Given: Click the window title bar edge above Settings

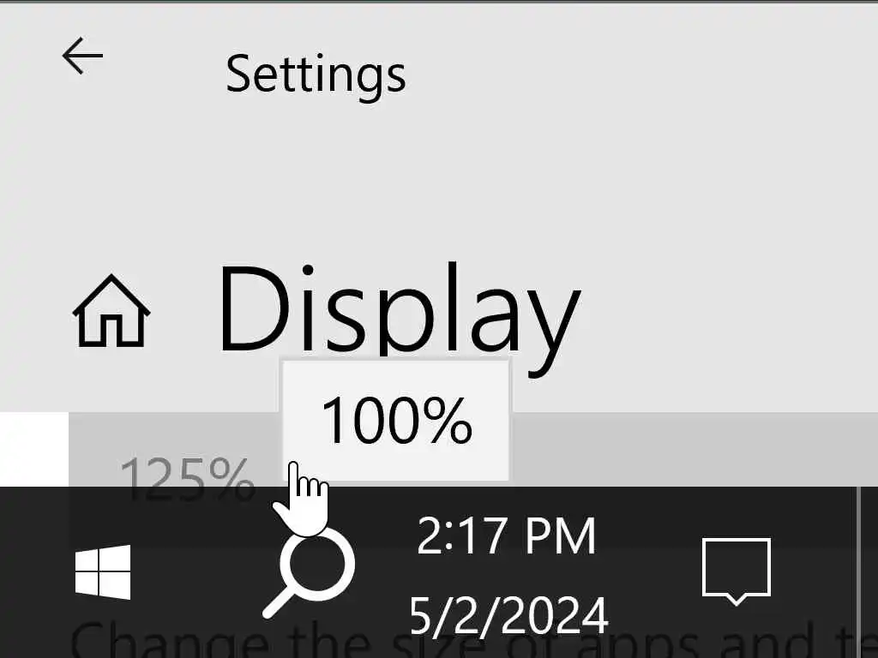Looking at the screenshot, I should (x=439, y=2).
